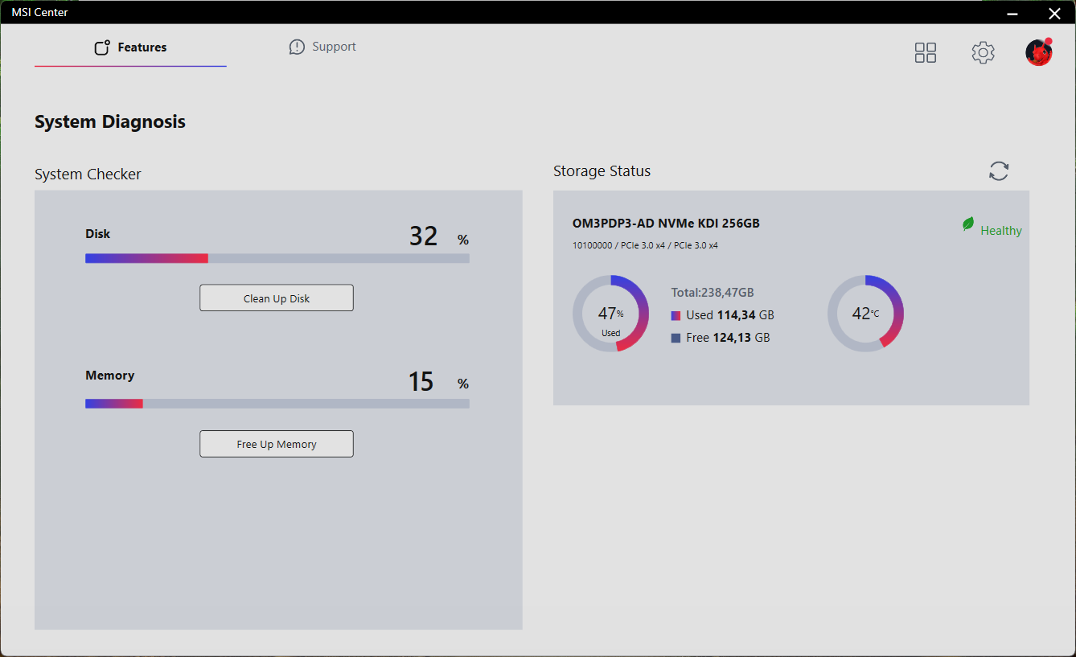Click the PCIe 3.0 x4 drive details line
This screenshot has width=1076, height=657.
645,245
